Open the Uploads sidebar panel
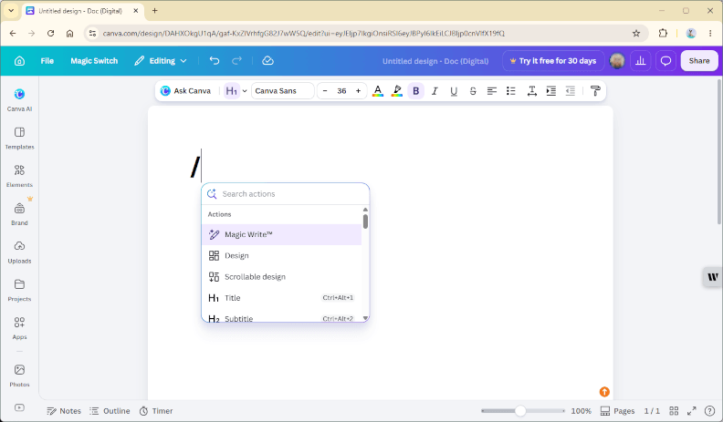This screenshot has width=723, height=422. [19, 252]
